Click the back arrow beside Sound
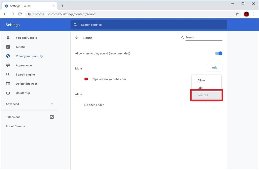Screen dimensions: 259x170 click(x=77, y=38)
